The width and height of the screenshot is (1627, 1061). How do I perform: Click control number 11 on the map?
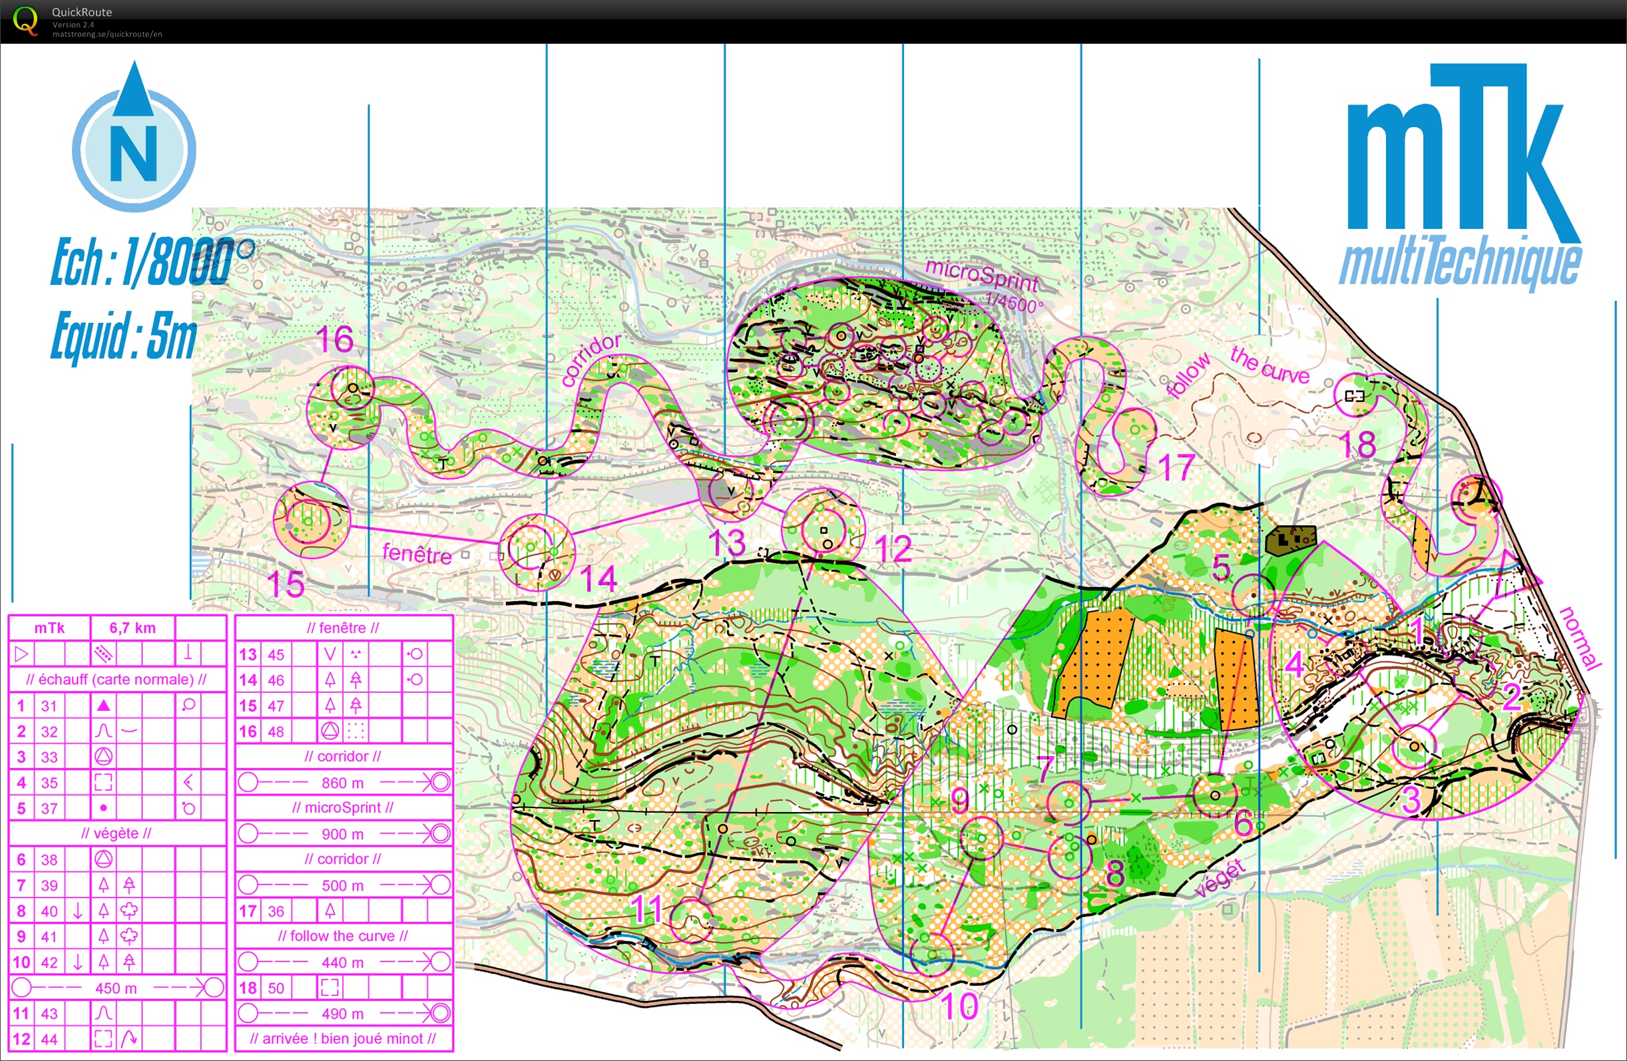[x=646, y=909]
